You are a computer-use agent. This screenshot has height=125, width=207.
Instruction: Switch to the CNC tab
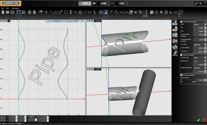click(x=121, y=3)
